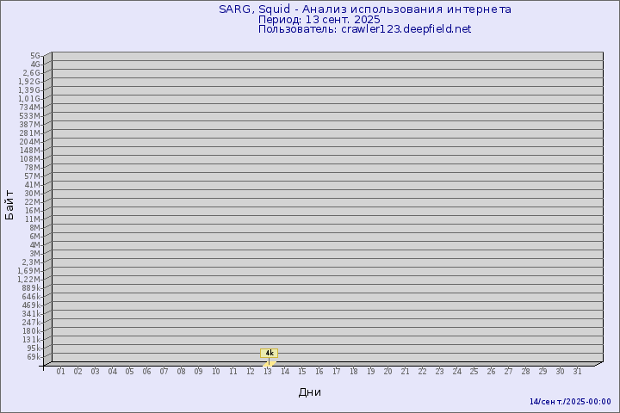620x413 pixels.
Task: Click the 889k tick on the y-axis
Action: [x=31, y=288]
